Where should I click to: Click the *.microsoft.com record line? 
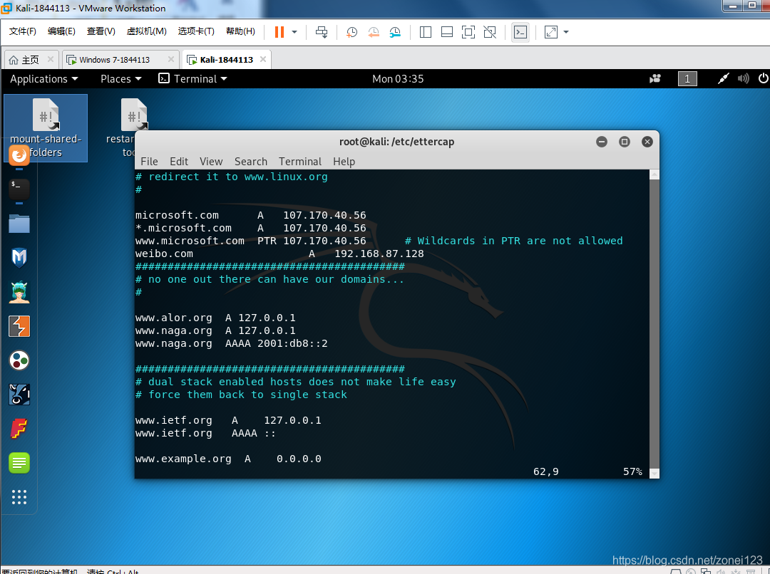(250, 228)
